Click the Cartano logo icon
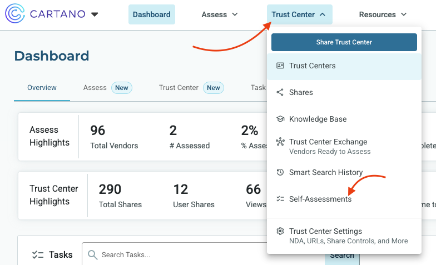436x265 pixels. [x=15, y=13]
